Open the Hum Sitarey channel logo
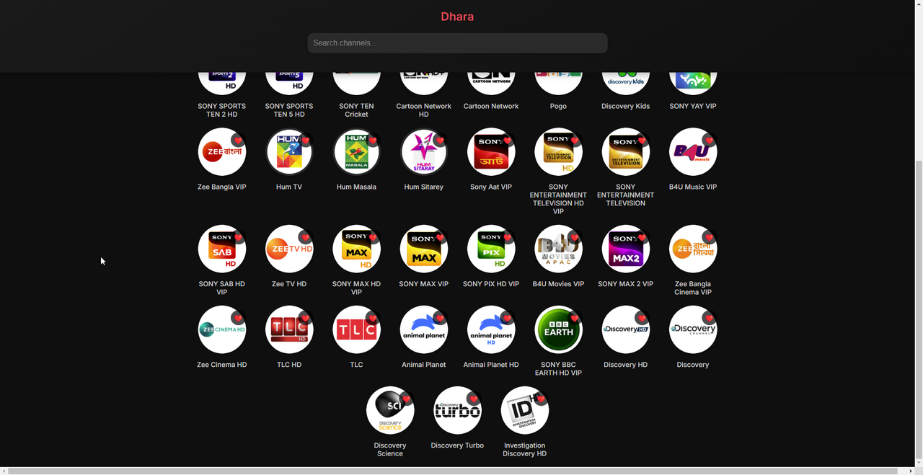 424,152
